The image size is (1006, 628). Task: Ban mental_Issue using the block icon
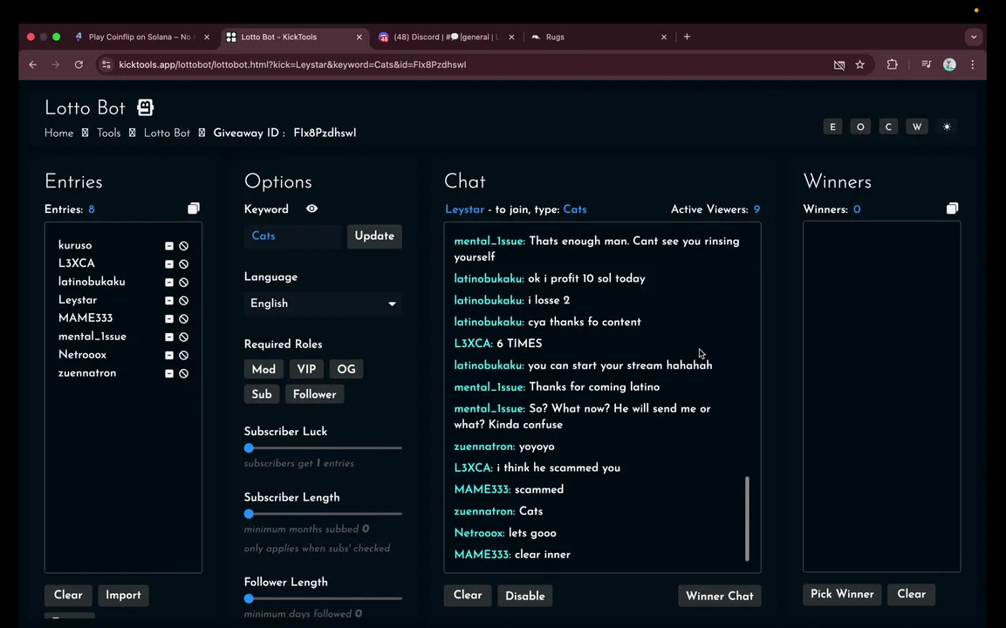pos(183,337)
